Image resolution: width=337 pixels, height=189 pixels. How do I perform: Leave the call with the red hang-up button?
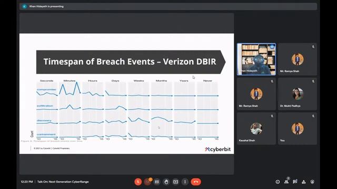196,182
